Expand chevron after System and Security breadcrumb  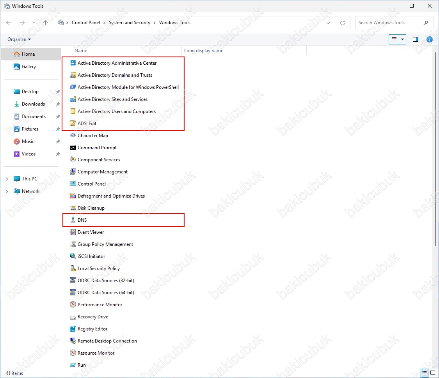[155, 23]
